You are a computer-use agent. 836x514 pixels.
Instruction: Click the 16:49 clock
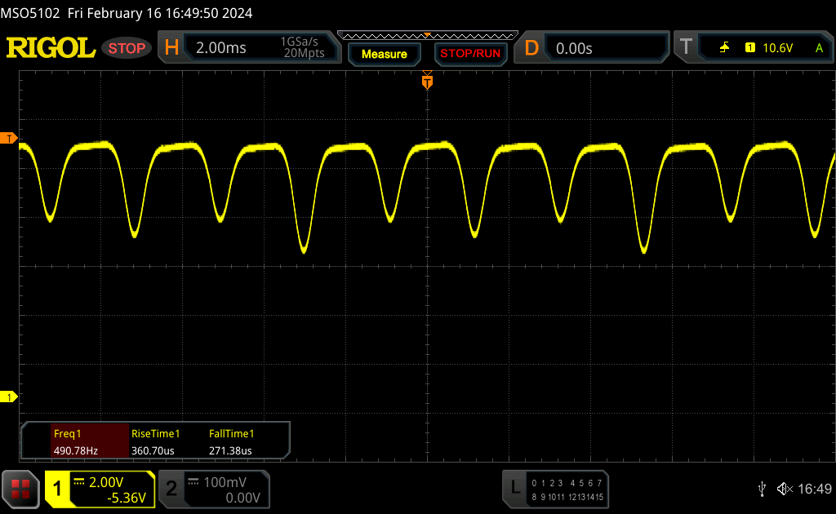815,489
